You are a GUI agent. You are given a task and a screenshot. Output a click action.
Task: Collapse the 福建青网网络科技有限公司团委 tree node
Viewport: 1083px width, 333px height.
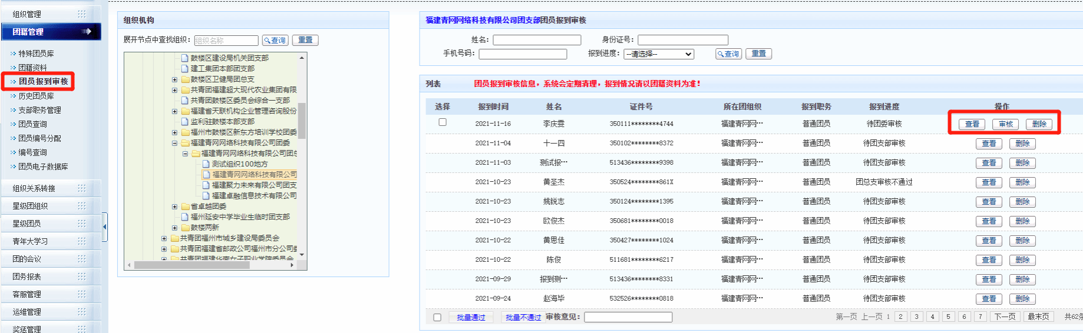click(174, 143)
